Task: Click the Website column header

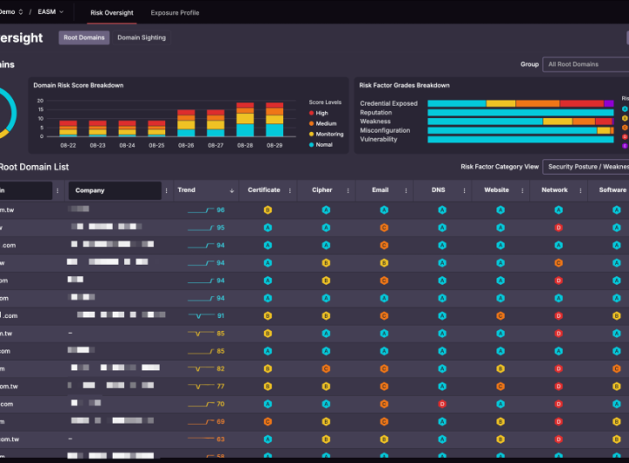Action: pyautogui.click(x=496, y=190)
